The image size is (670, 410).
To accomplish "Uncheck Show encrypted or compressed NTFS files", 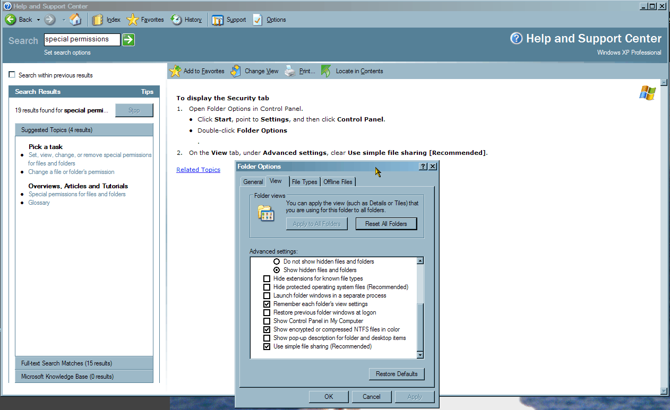I will point(267,329).
